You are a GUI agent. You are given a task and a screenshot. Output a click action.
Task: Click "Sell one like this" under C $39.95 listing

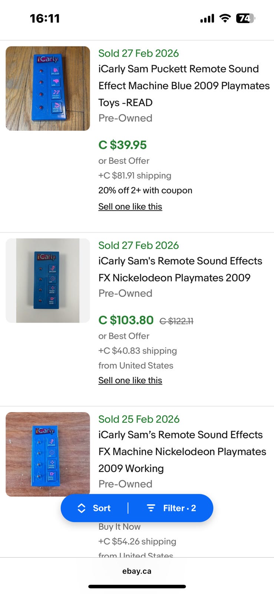(130, 206)
